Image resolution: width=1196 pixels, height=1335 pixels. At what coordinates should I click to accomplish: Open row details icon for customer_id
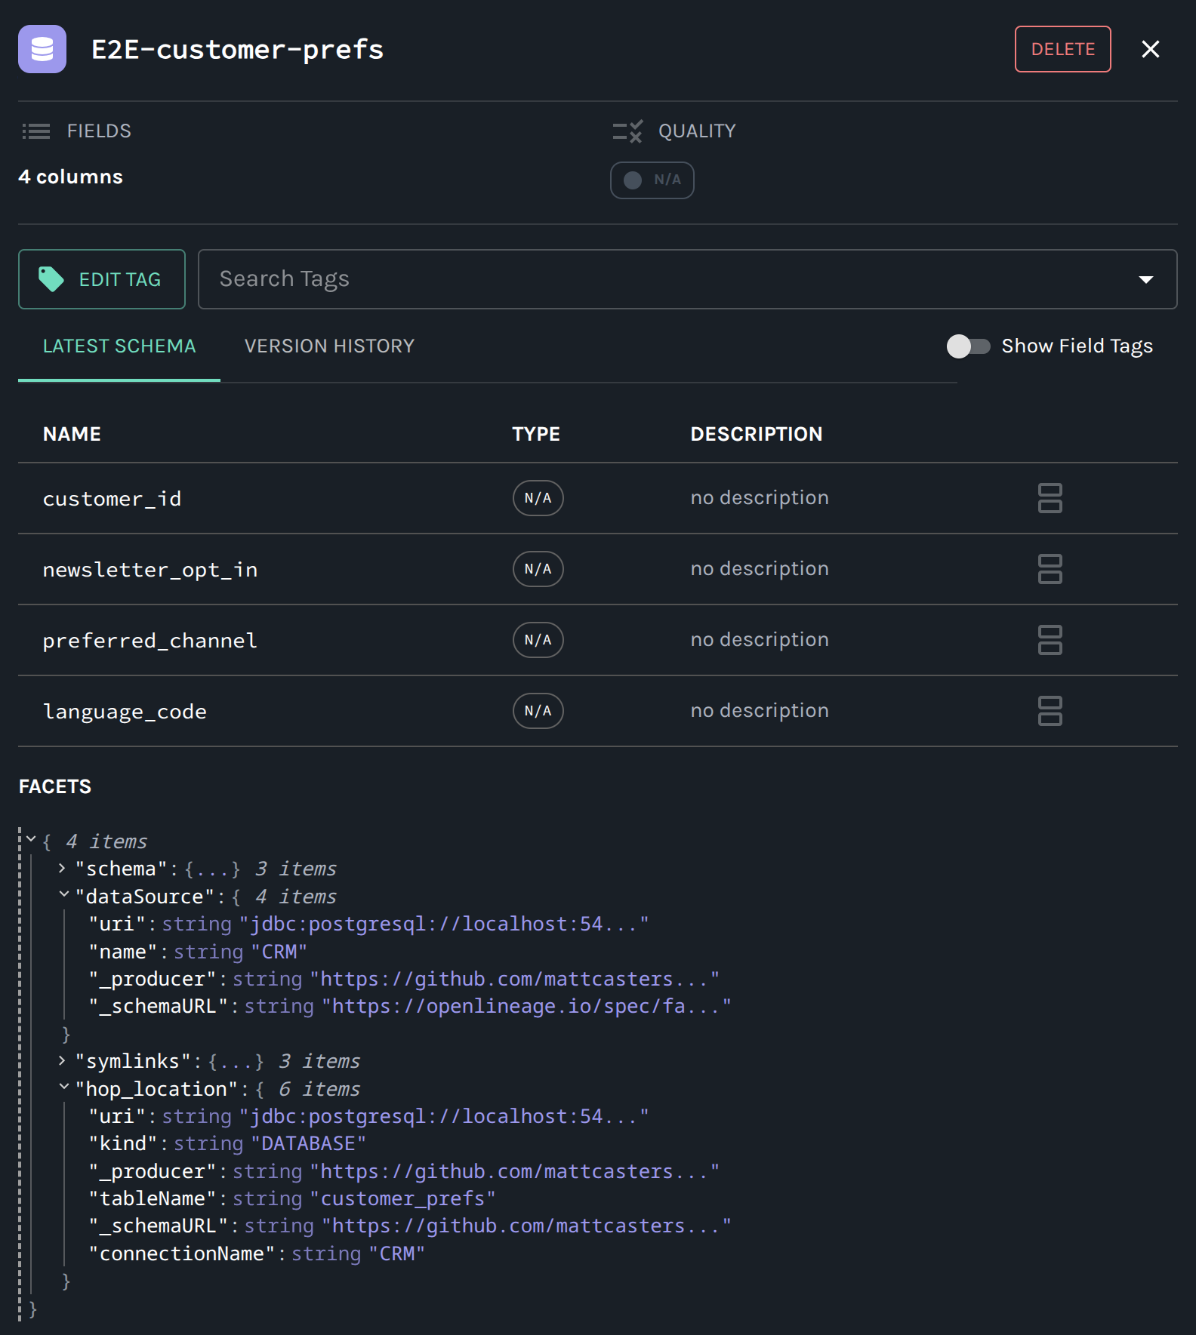click(1050, 498)
